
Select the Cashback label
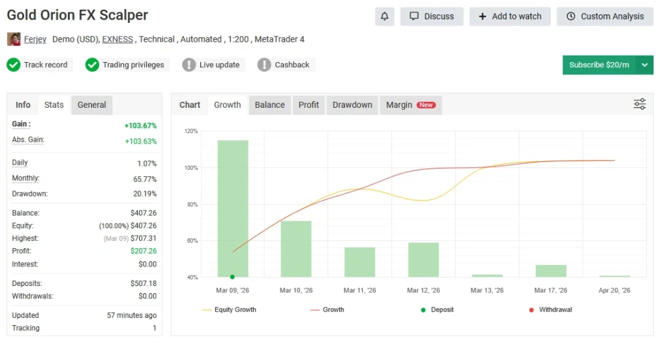(292, 65)
